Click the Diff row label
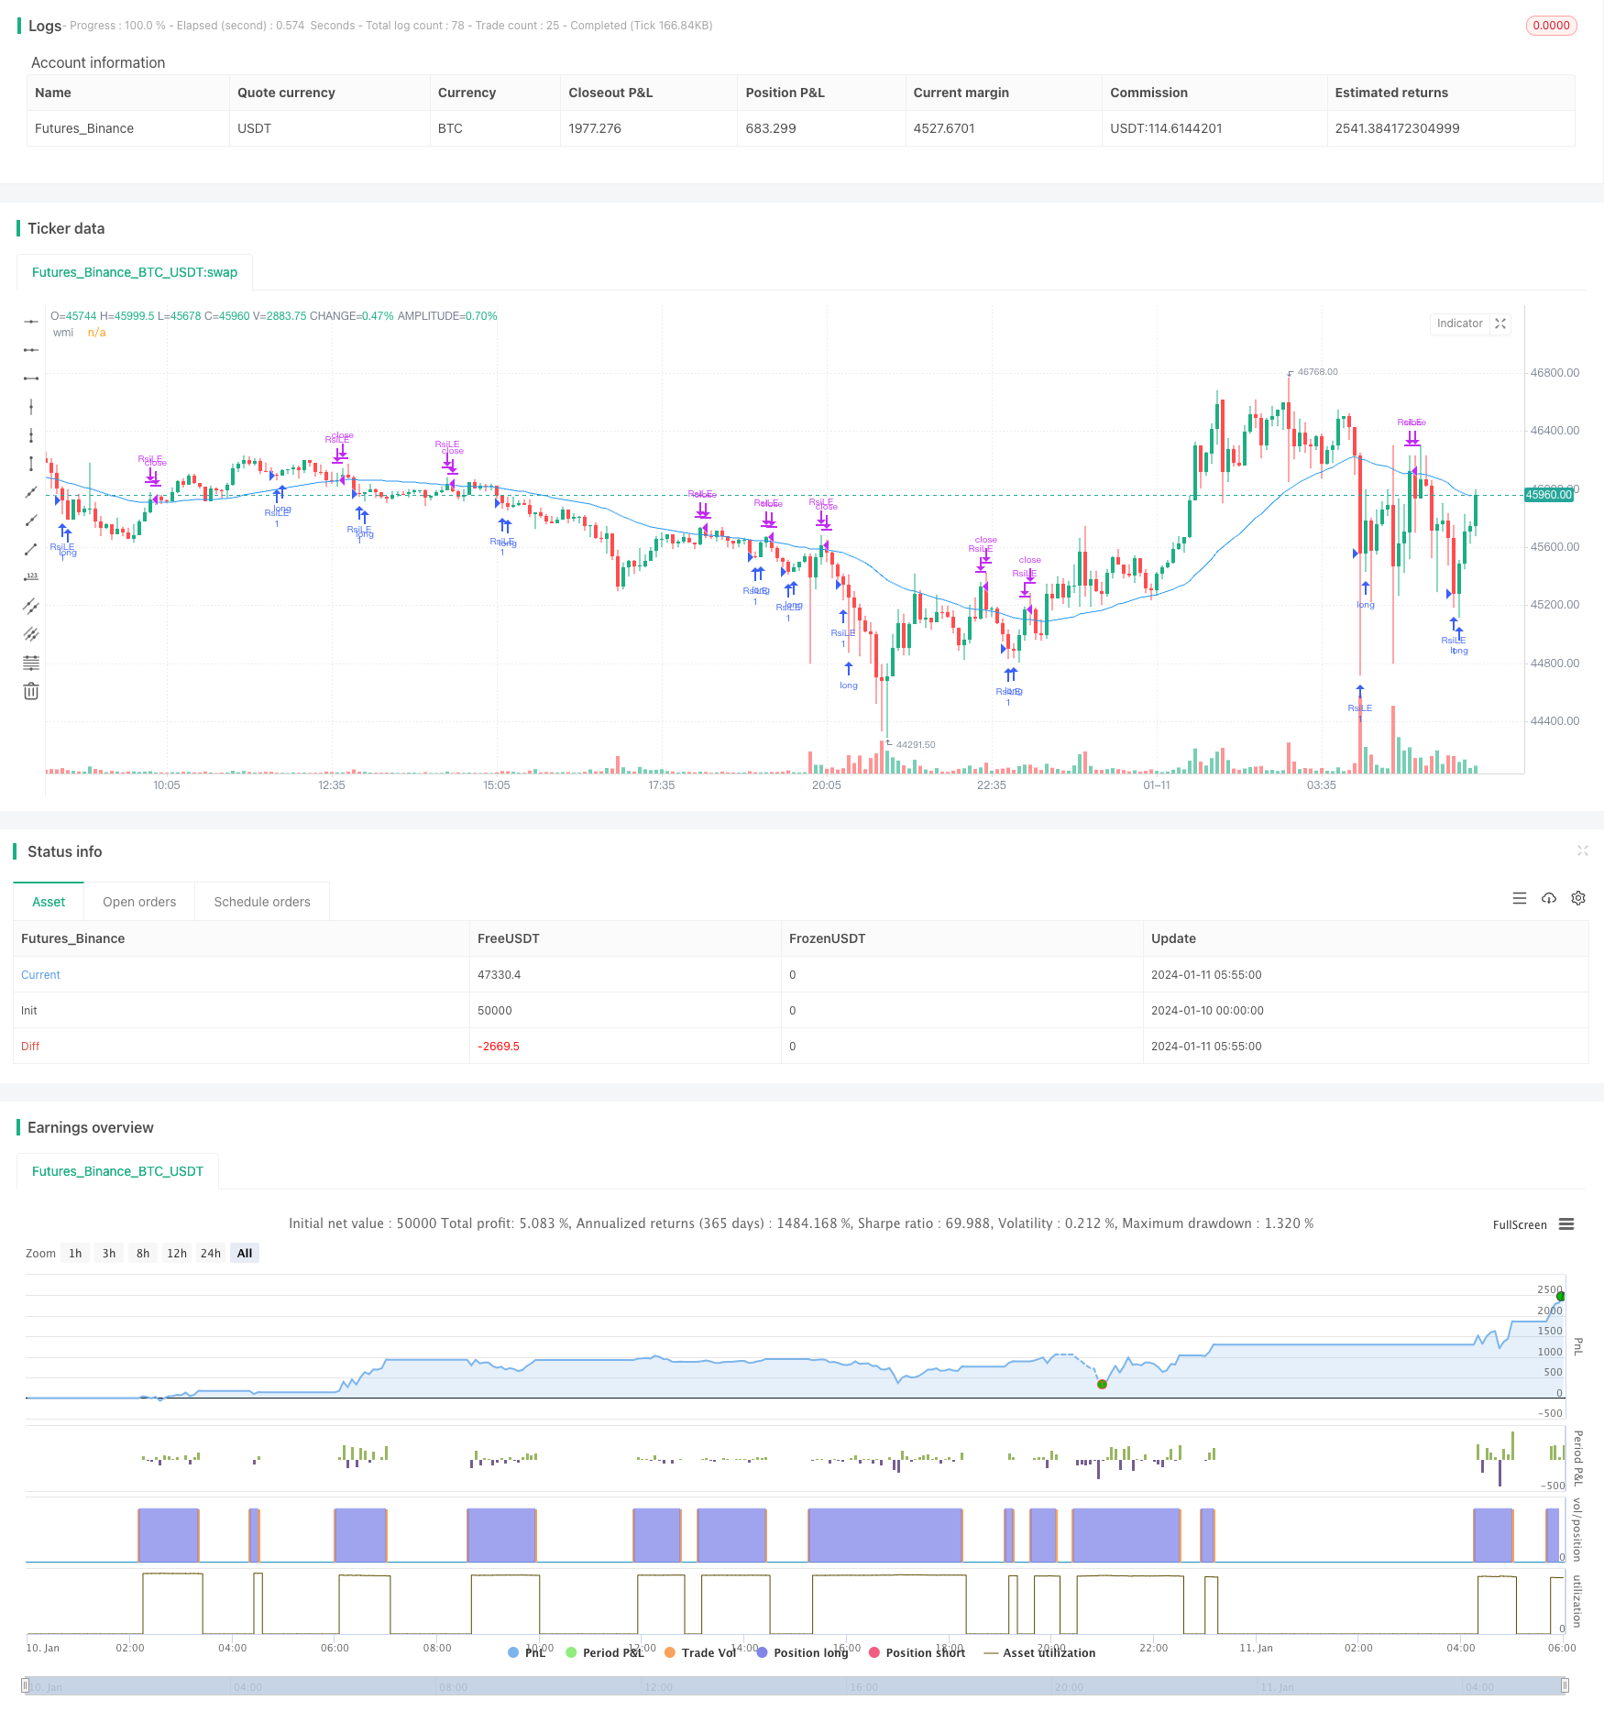Image resolution: width=1604 pixels, height=1722 pixels. point(30,1046)
